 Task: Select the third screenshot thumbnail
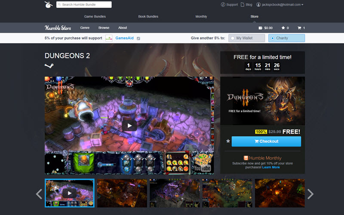pos(175,193)
